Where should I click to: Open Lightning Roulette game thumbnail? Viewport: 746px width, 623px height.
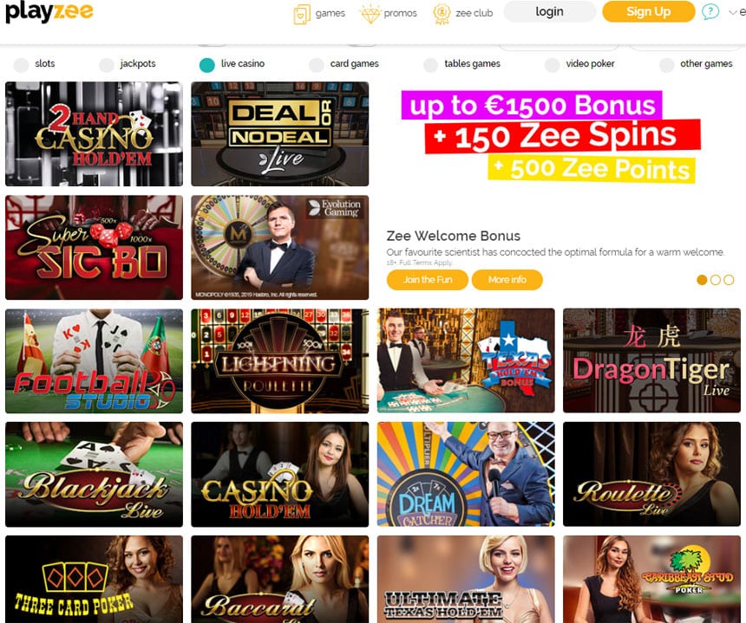click(x=279, y=360)
